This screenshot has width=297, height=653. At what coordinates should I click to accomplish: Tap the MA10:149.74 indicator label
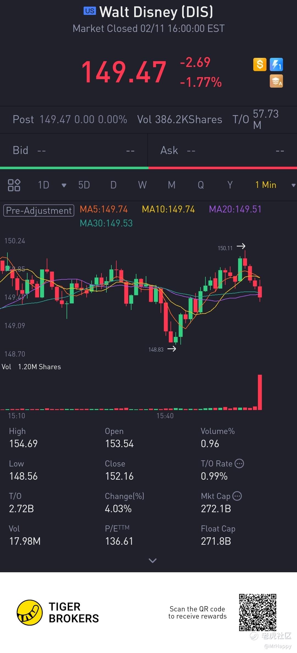(x=168, y=209)
